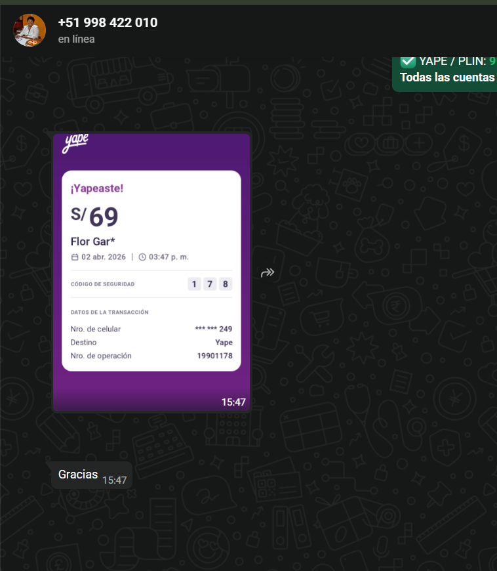
Task: Click the green checkmark emoji in outgoing message
Action: [408, 62]
